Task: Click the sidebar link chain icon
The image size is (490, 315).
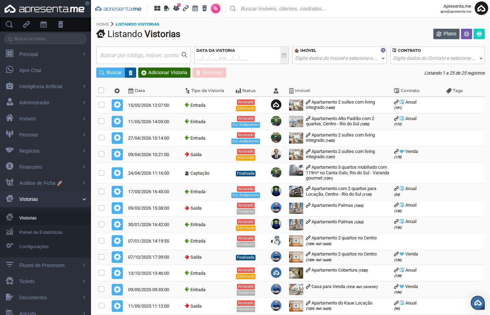Action: click(x=26, y=24)
